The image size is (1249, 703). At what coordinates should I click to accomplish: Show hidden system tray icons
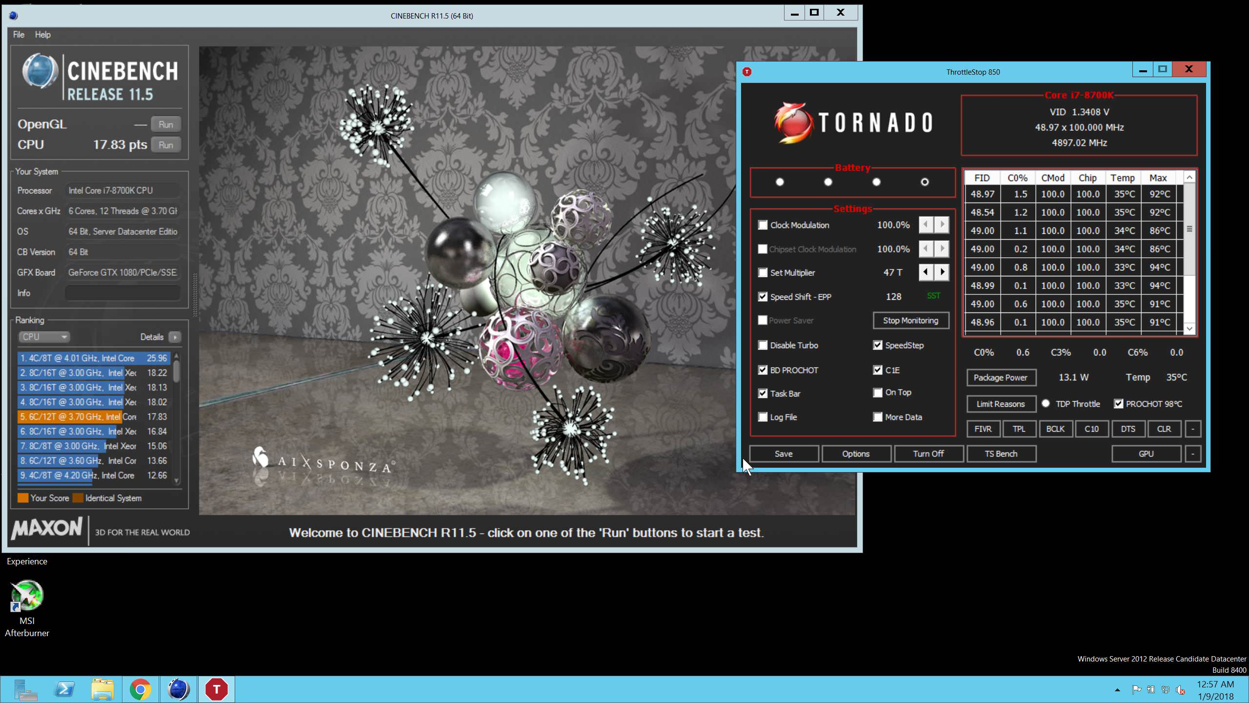pyautogui.click(x=1117, y=690)
